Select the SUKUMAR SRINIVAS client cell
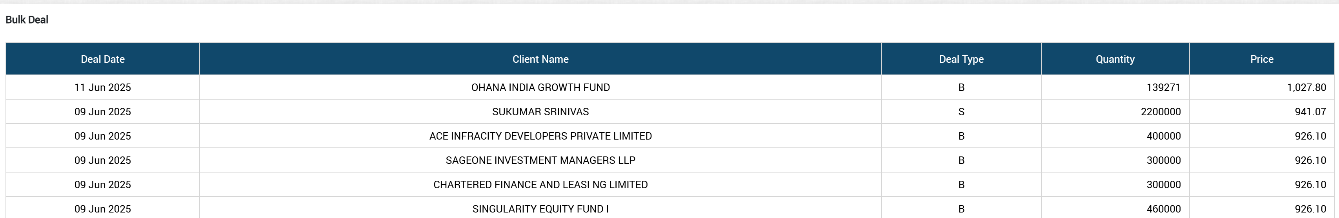1339x218 pixels. click(540, 112)
